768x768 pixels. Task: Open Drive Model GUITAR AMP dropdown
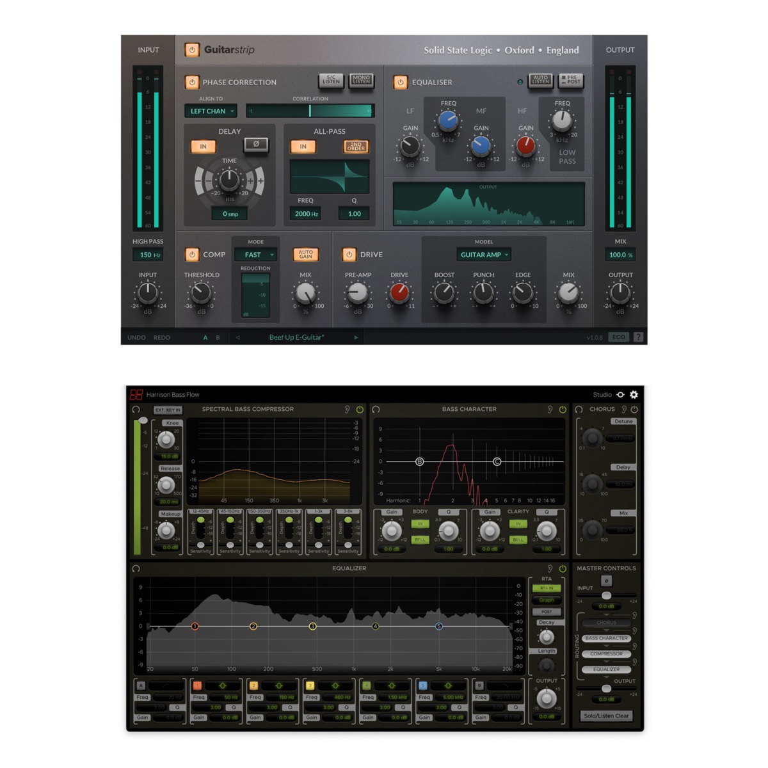(x=484, y=255)
